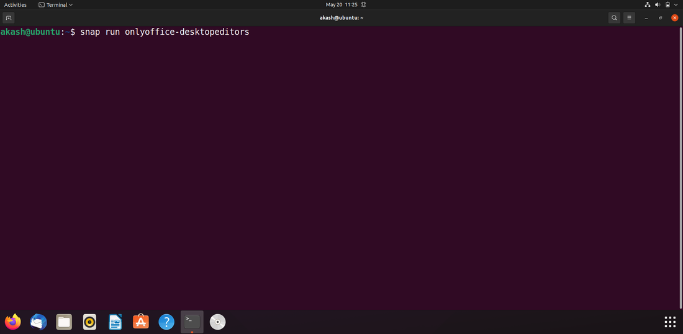Click the notification bell in top bar
The image size is (683, 334).
click(x=363, y=5)
